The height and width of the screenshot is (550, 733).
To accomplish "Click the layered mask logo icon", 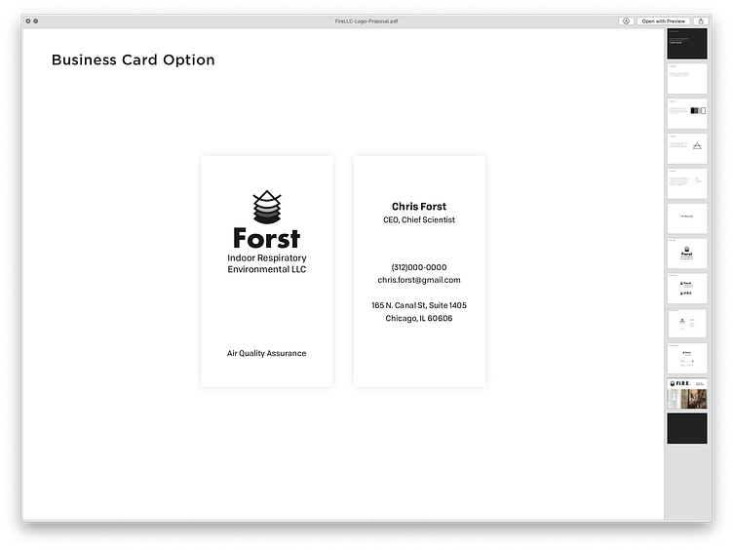I will click(267, 207).
